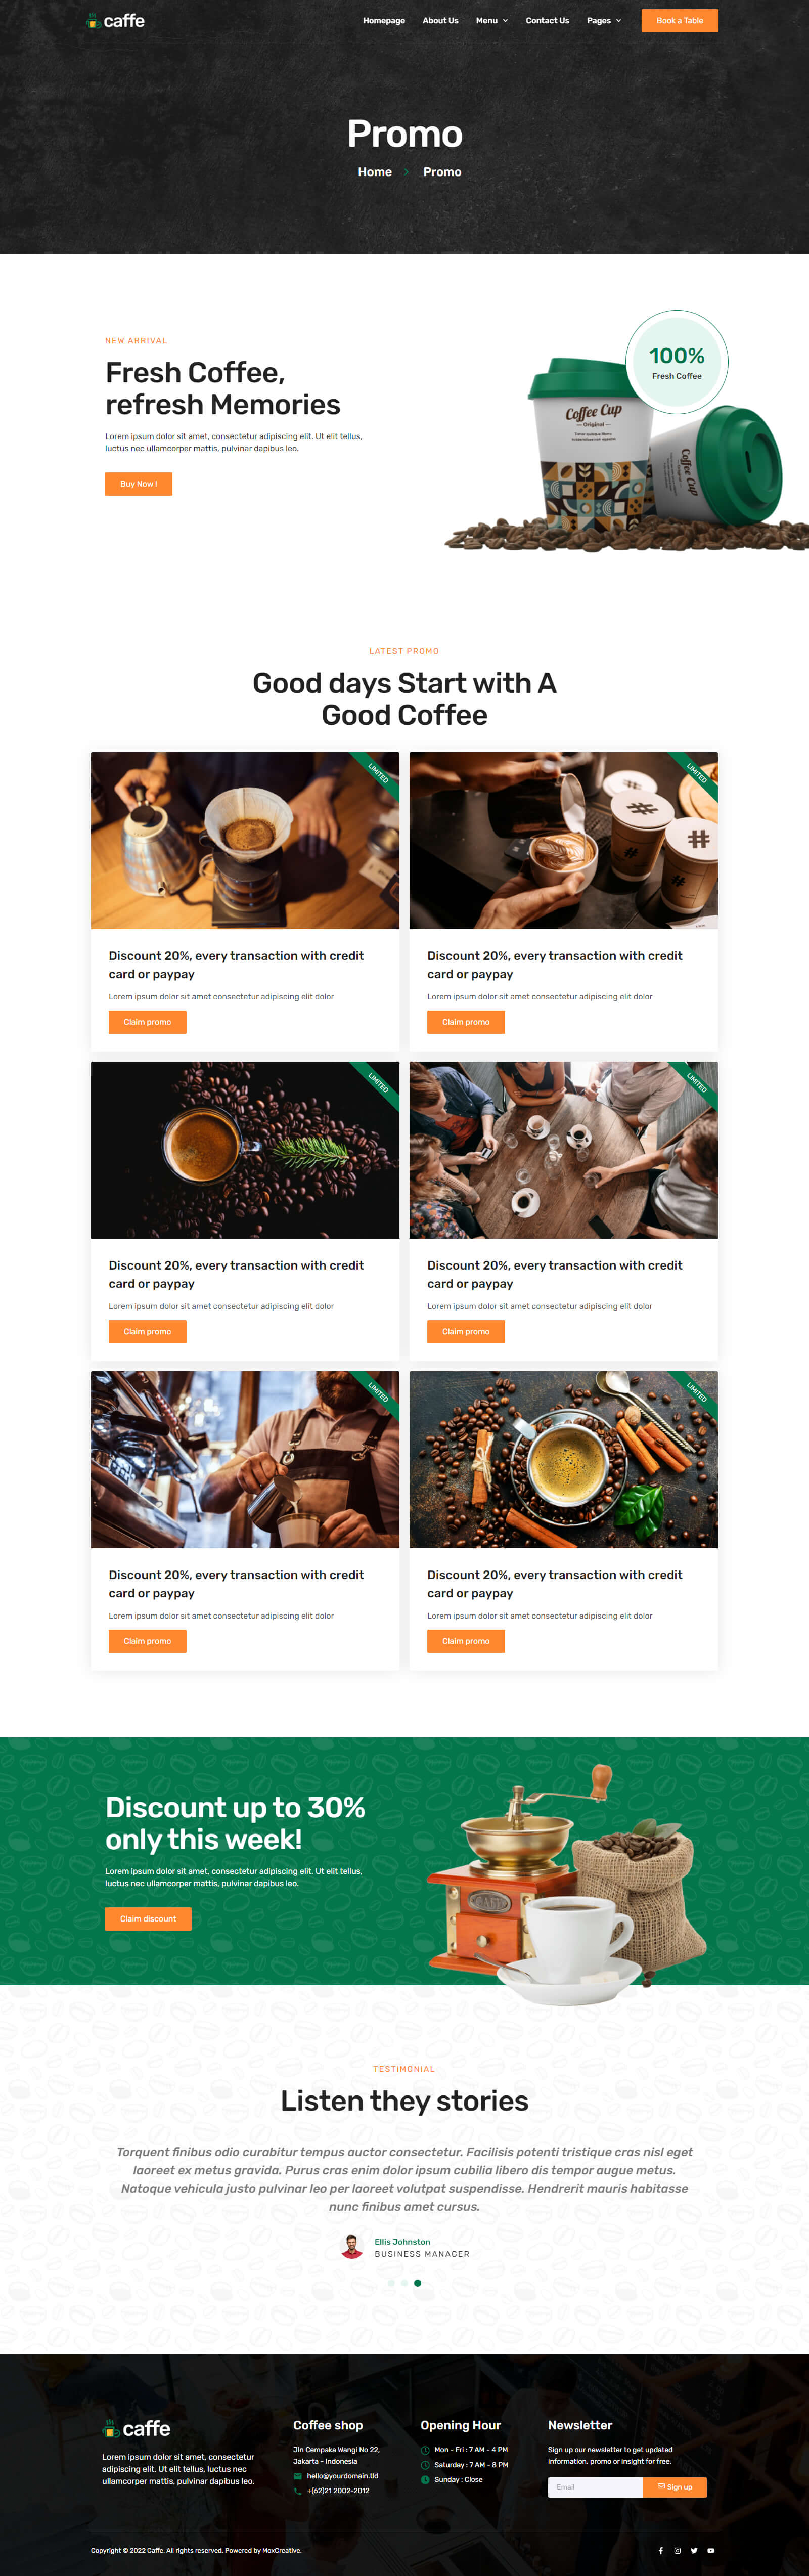Click the Buy Now button
Image resolution: width=809 pixels, height=2576 pixels.
click(x=139, y=484)
